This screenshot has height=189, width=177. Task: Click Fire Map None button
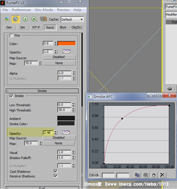coord(59,63)
